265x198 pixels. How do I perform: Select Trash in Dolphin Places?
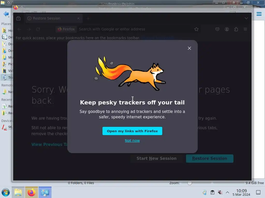pos(7,77)
